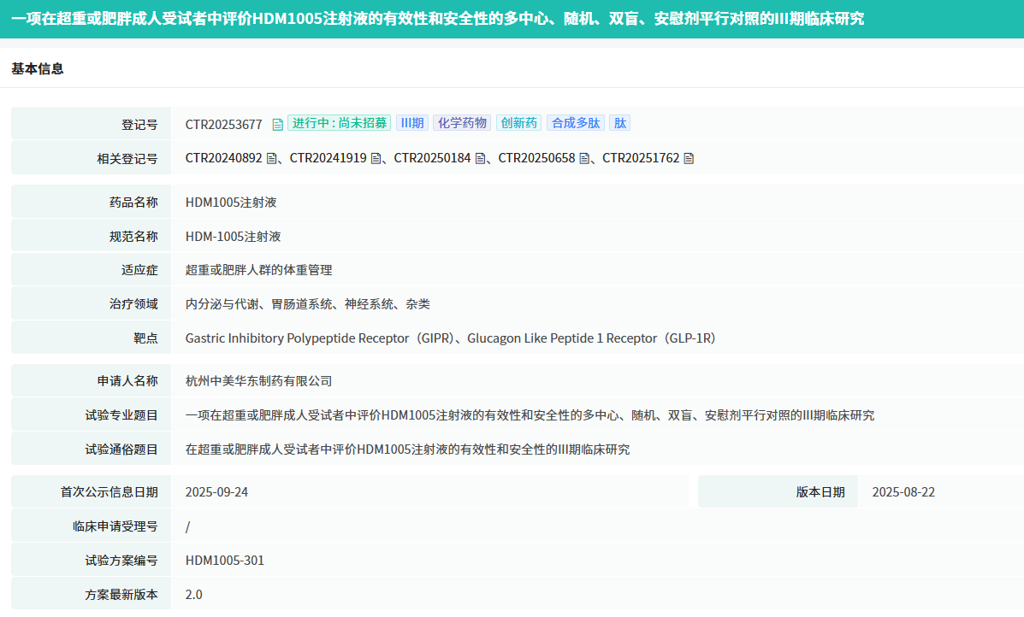1024x617 pixels.
Task: Click the 基本信息 section header
Action: [38, 68]
